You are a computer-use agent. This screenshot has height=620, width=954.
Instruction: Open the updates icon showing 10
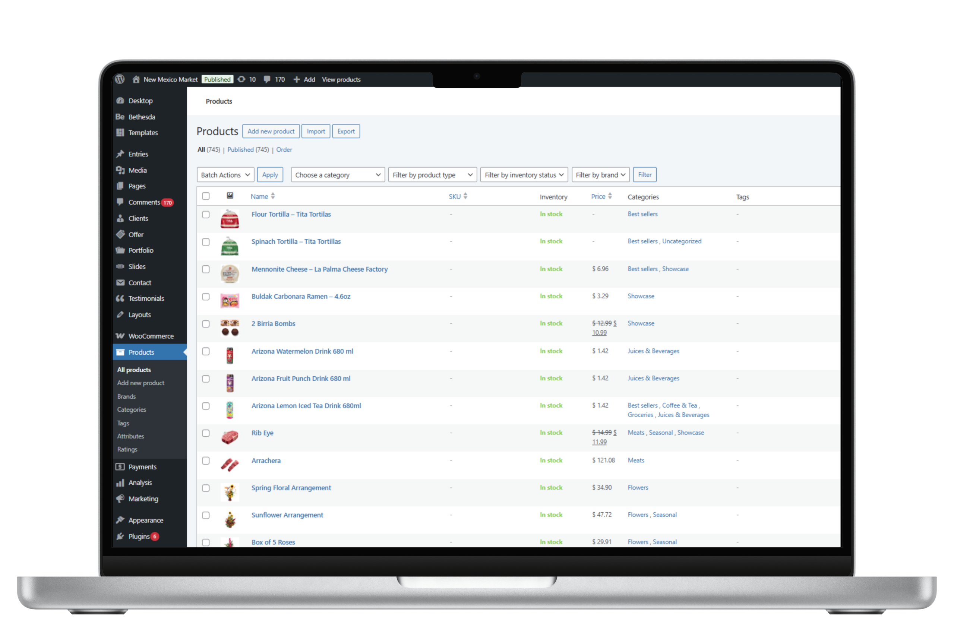241,79
